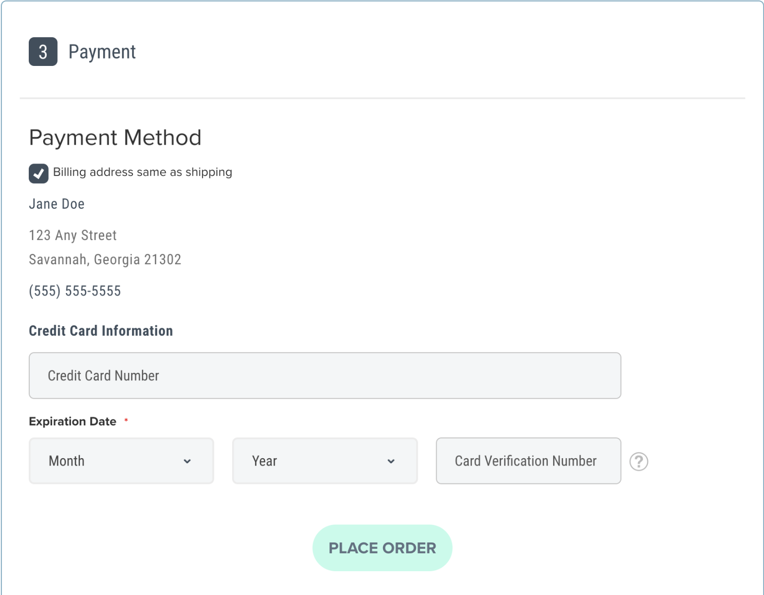Uncheck the billing address same as shipping checkbox

tap(39, 174)
